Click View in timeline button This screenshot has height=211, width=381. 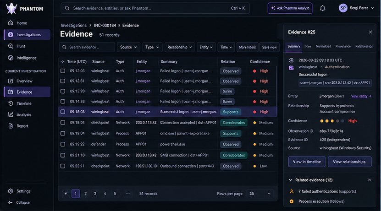click(x=307, y=162)
